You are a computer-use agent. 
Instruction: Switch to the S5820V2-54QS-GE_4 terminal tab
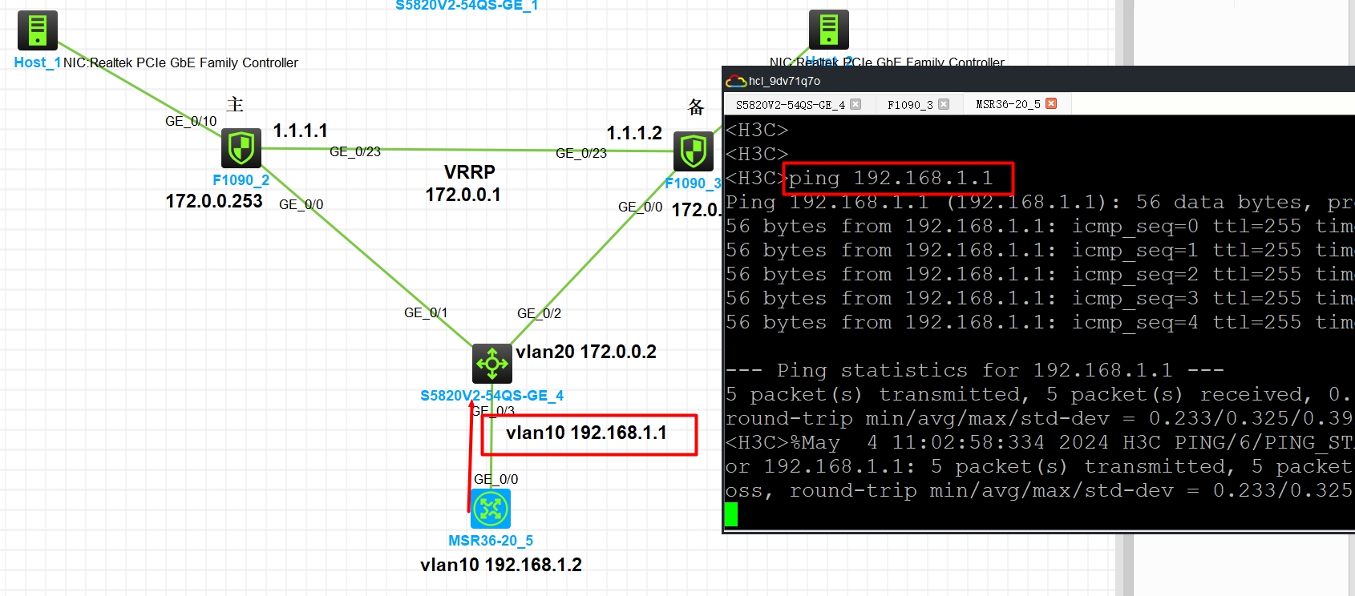pyautogui.click(x=791, y=104)
